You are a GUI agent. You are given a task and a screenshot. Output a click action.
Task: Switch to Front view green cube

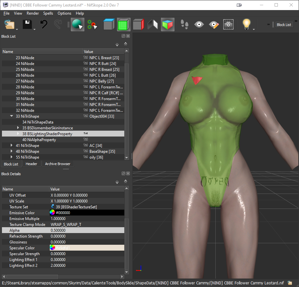click(x=124, y=25)
